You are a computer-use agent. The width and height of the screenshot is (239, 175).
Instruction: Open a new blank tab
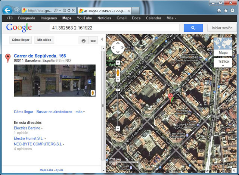(135, 11)
